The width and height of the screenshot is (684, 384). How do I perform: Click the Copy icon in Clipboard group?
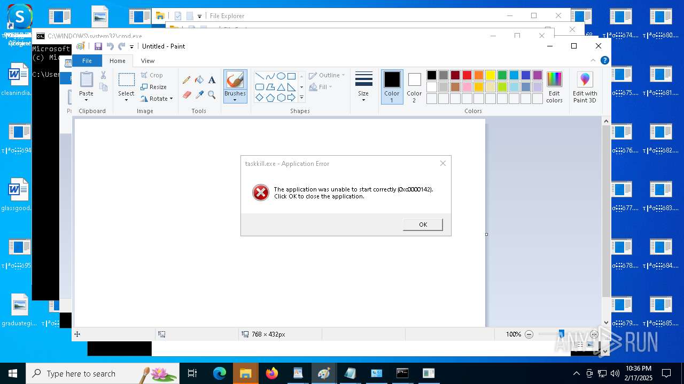pos(103,87)
